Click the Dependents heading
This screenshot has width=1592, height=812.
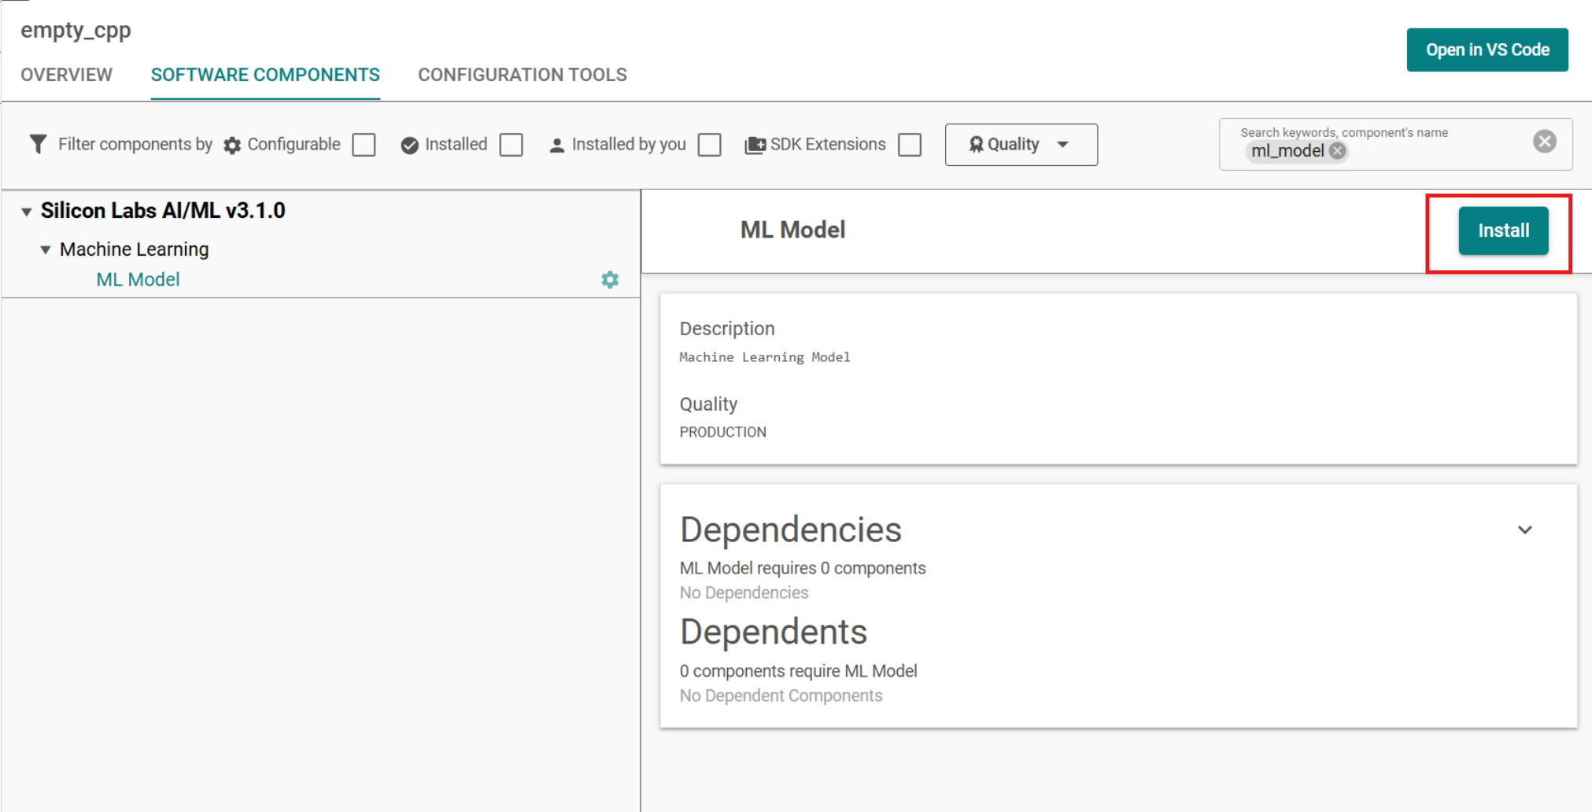tap(774, 632)
